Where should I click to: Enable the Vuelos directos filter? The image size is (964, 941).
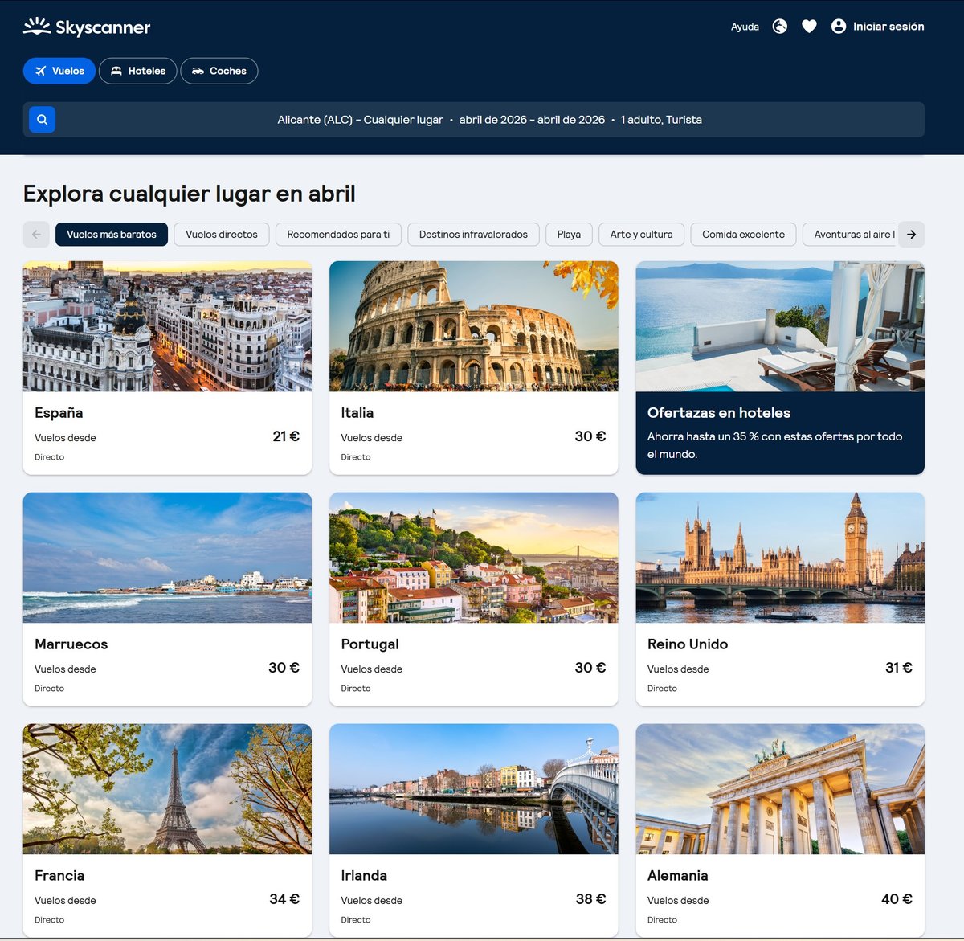[221, 235]
